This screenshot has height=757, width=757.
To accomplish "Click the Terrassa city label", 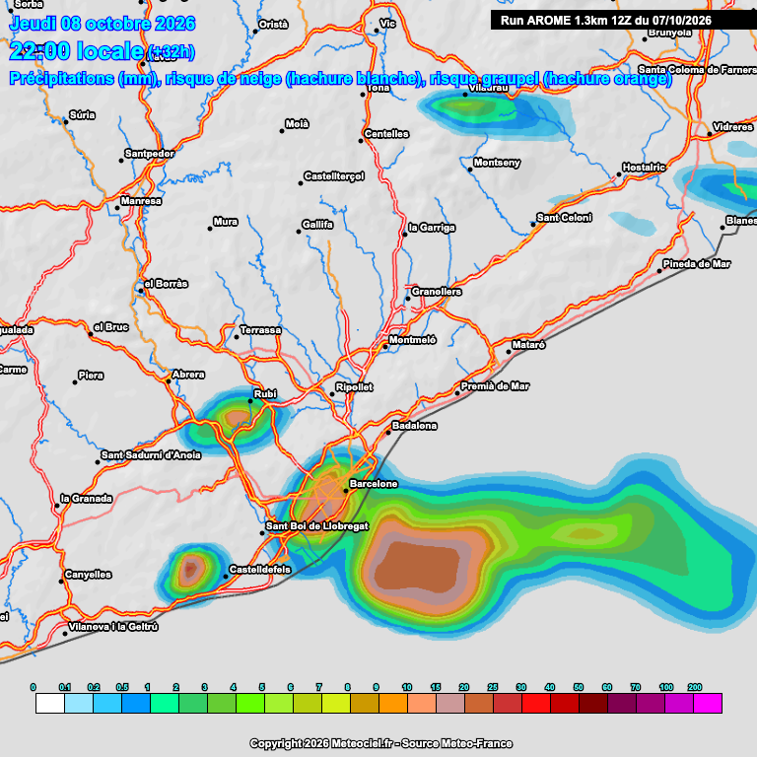I will pos(260,330).
